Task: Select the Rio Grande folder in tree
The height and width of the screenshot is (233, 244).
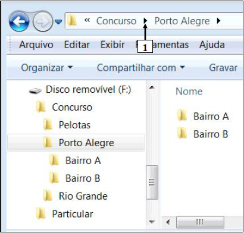Action: [x=83, y=196]
